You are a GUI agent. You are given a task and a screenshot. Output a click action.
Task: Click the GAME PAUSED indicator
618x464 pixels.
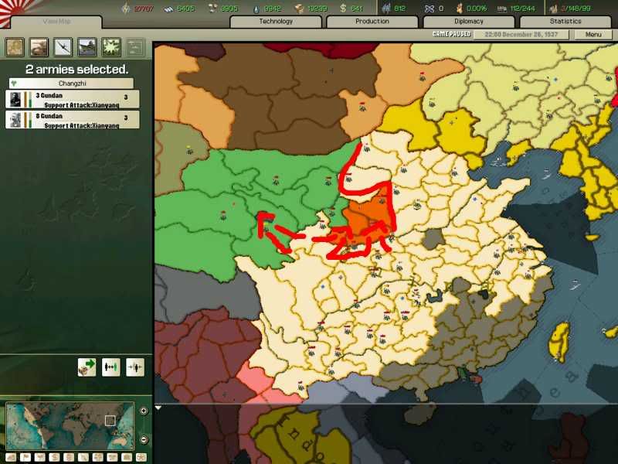point(452,34)
